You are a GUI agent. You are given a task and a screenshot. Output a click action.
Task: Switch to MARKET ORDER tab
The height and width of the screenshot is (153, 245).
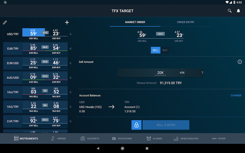135,22
